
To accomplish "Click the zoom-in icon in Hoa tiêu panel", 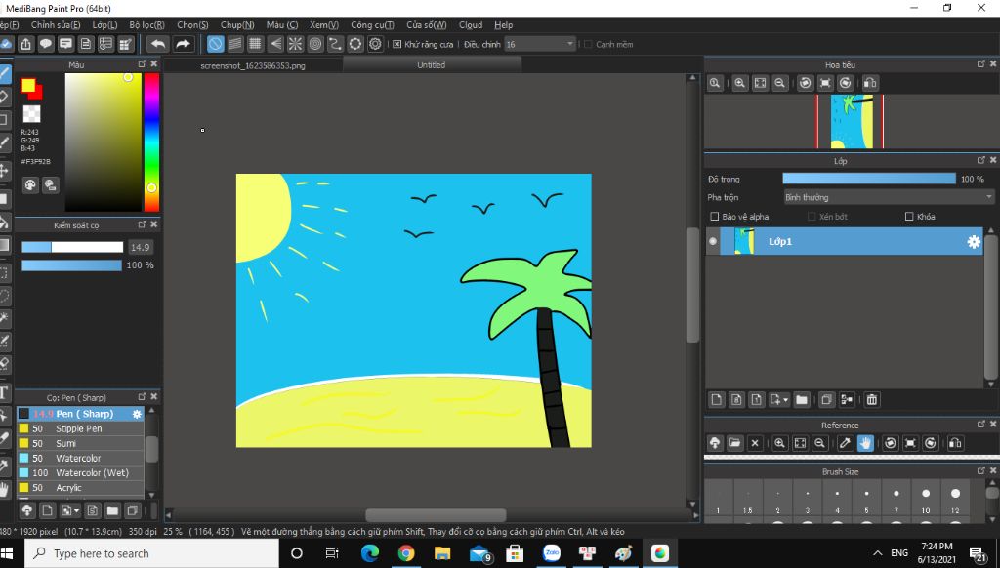I will [740, 83].
